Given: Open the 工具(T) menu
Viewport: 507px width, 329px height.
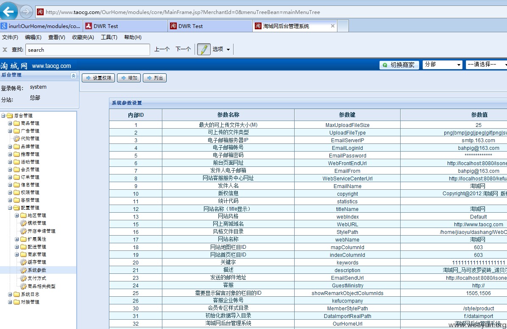Looking at the screenshot, I should click(109, 37).
